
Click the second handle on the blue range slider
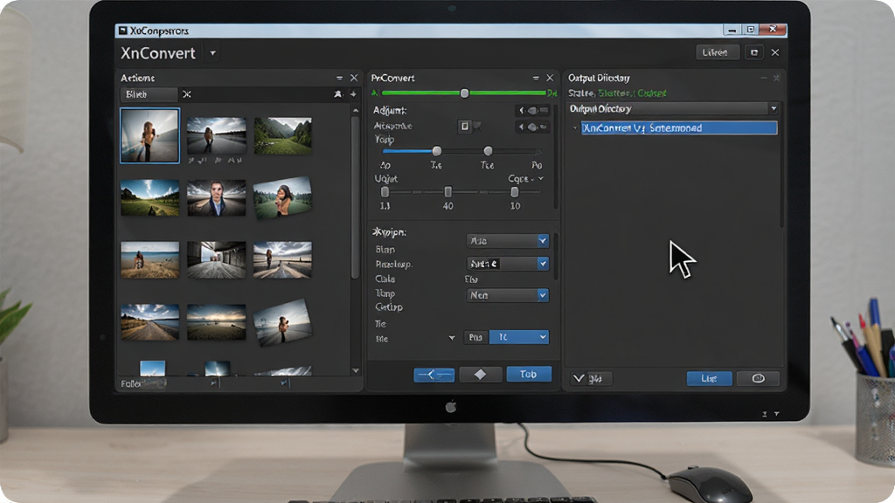tap(488, 151)
